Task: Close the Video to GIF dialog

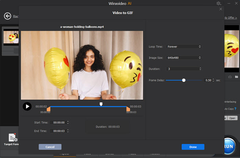Action: point(221,9)
